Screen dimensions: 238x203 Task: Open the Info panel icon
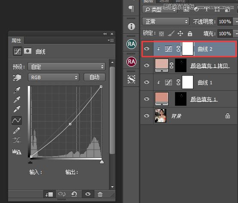coord(131,26)
